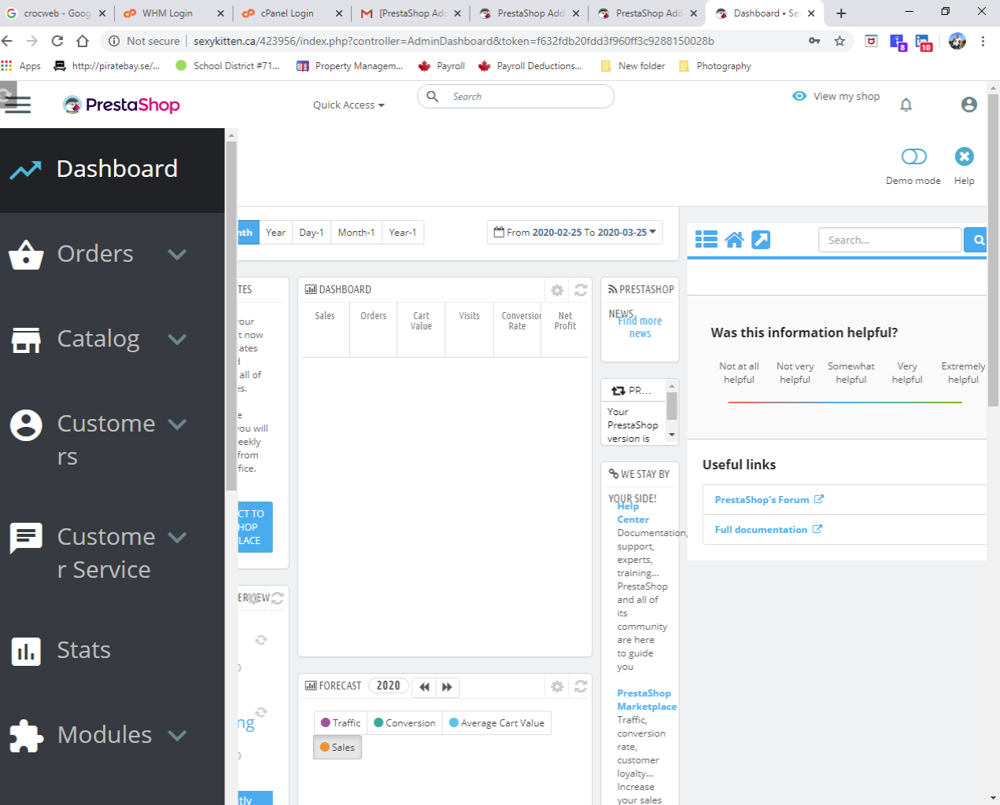Toggle the Sales chart series
The image size is (1000, 805).
338,748
